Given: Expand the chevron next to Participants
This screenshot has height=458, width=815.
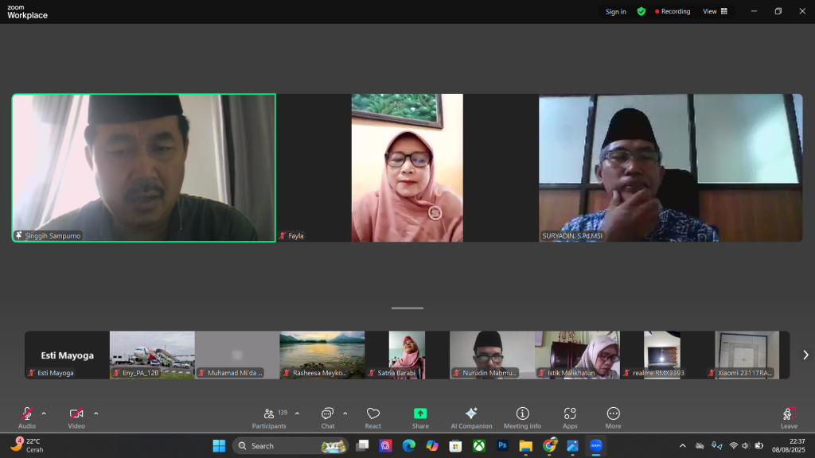Looking at the screenshot, I should [x=298, y=413].
